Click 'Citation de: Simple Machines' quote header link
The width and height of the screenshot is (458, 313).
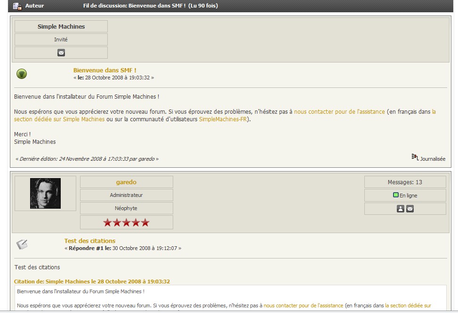point(92,282)
